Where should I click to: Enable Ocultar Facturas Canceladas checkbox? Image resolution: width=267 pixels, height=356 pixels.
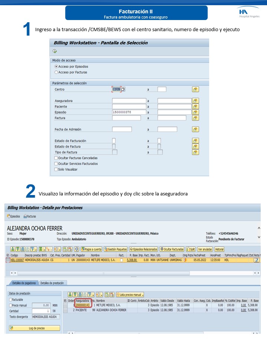[56, 158]
